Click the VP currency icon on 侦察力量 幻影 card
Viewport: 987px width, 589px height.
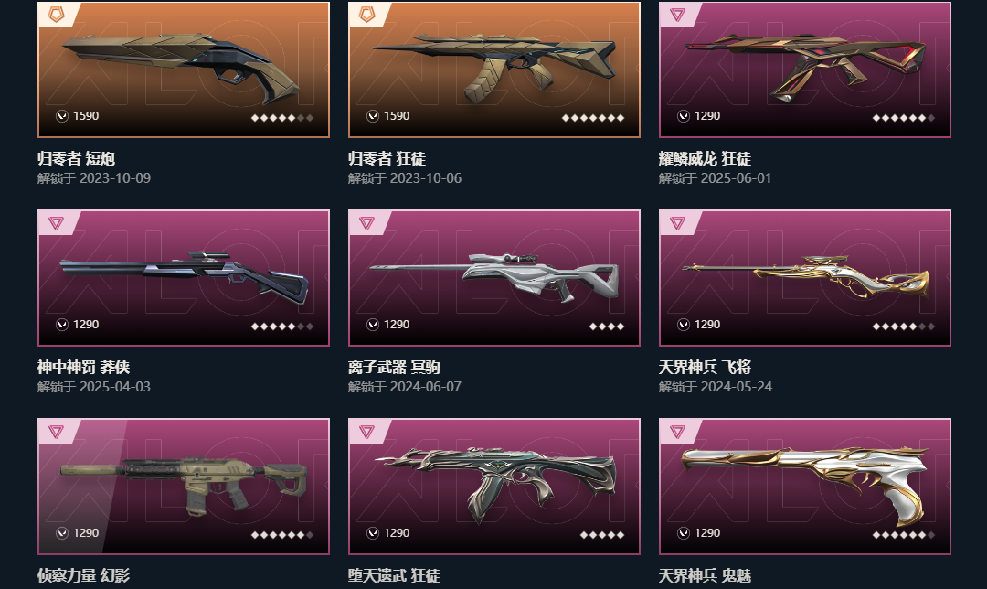62,533
